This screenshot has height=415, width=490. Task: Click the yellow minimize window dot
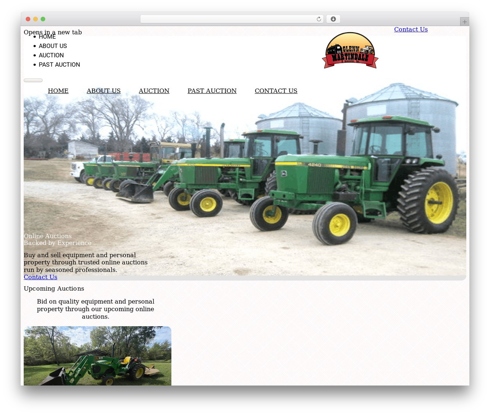[36, 19]
